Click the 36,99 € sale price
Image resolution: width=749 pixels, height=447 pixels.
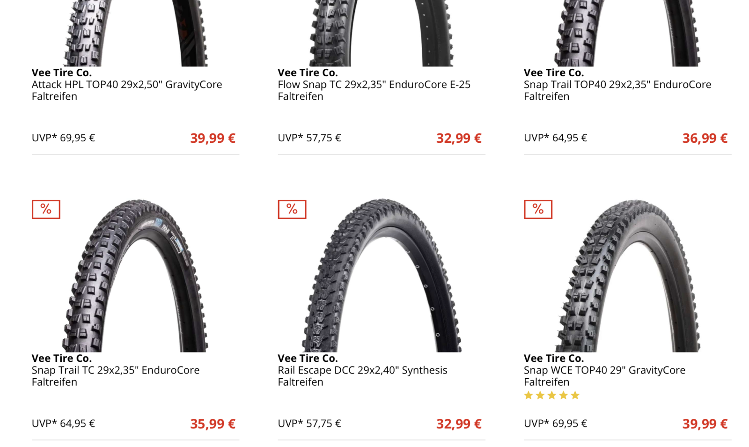point(705,139)
